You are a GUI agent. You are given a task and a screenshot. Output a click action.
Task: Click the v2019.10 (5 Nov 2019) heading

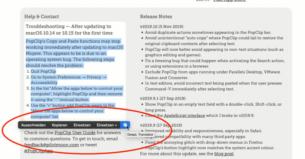point(162,27)
